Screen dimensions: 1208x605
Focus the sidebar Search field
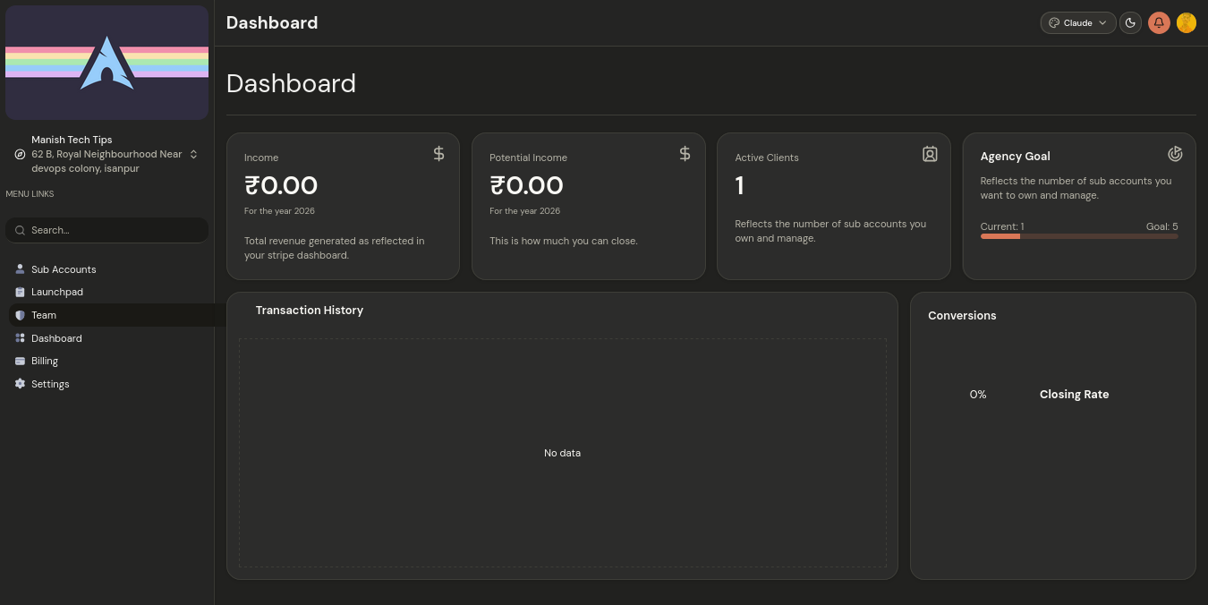click(x=107, y=230)
